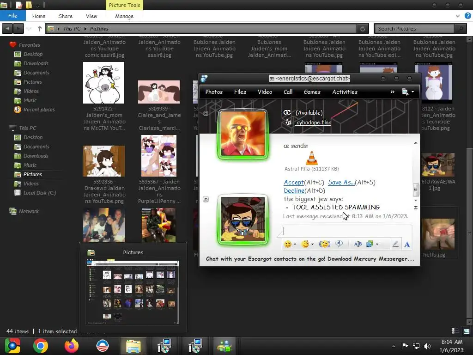Open the Manage tab under Picture Tools
The height and width of the screenshot is (355, 473).
(124, 16)
